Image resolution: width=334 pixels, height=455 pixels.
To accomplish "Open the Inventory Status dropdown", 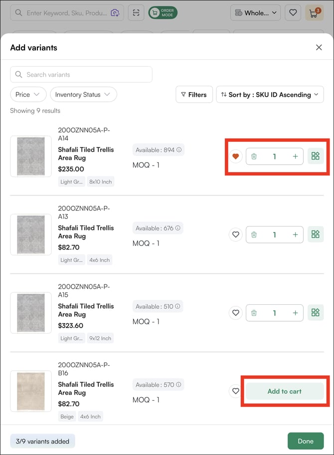I will (x=83, y=94).
